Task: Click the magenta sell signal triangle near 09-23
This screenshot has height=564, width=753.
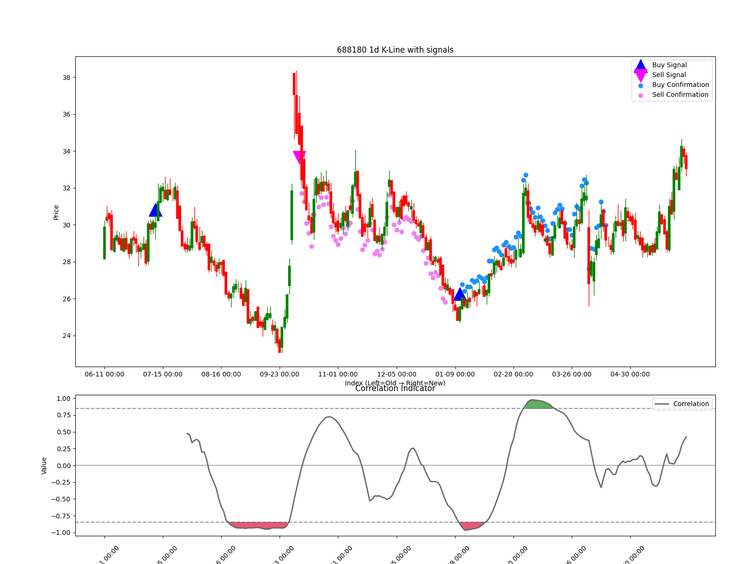Action: (299, 157)
